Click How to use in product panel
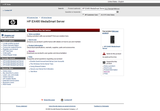The image size is (160, 111). click(x=108, y=68)
